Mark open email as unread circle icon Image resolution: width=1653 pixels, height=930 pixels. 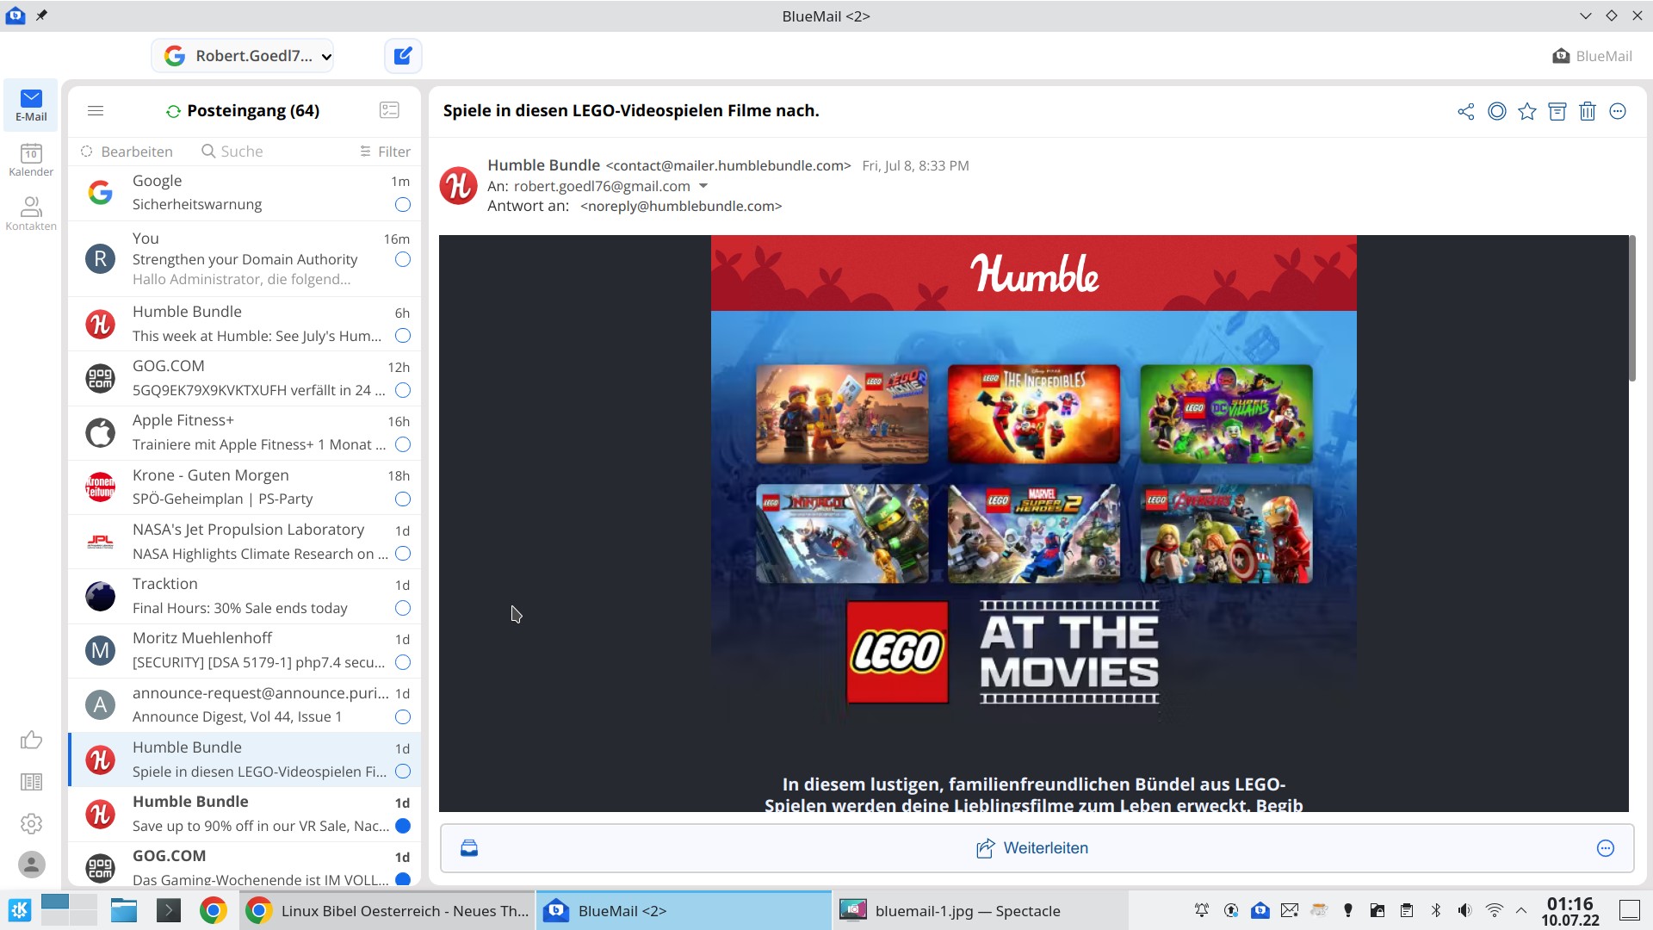(x=1497, y=111)
